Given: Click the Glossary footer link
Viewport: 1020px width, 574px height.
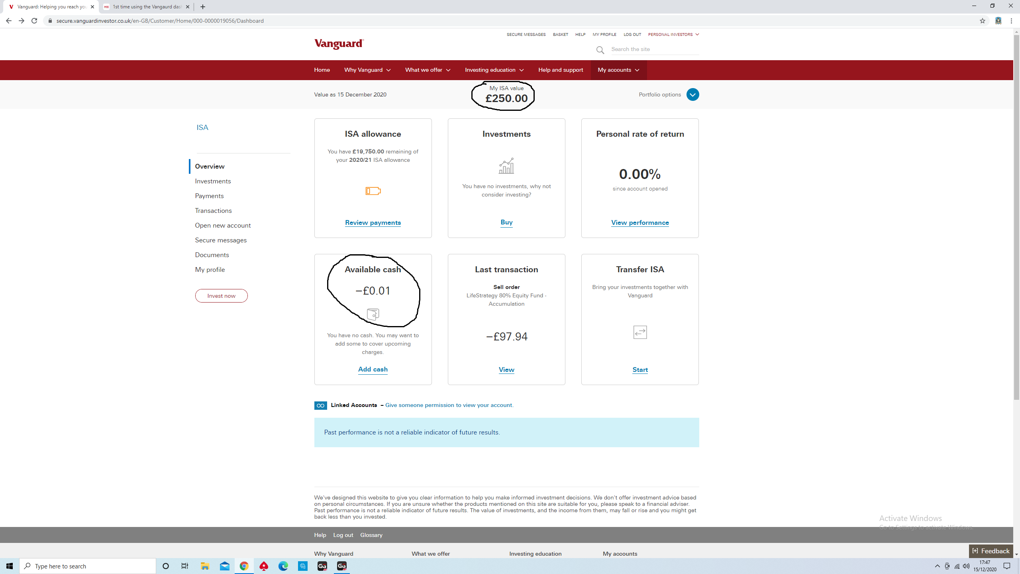Looking at the screenshot, I should pos(371,535).
